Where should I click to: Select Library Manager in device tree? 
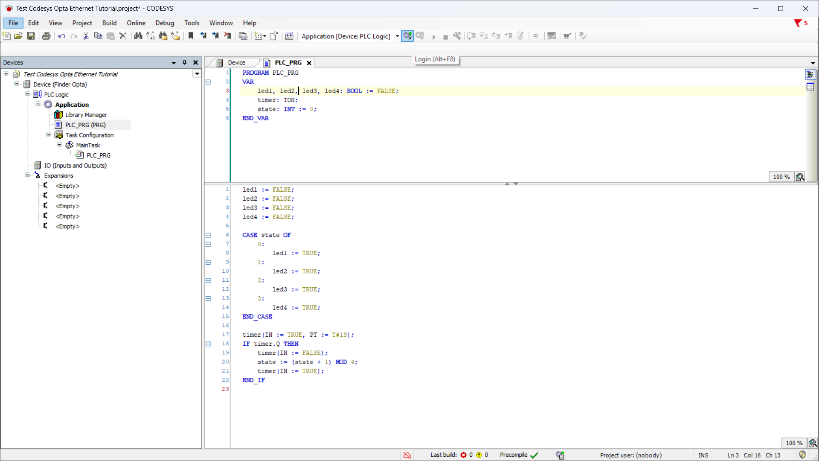pyautogui.click(x=86, y=115)
